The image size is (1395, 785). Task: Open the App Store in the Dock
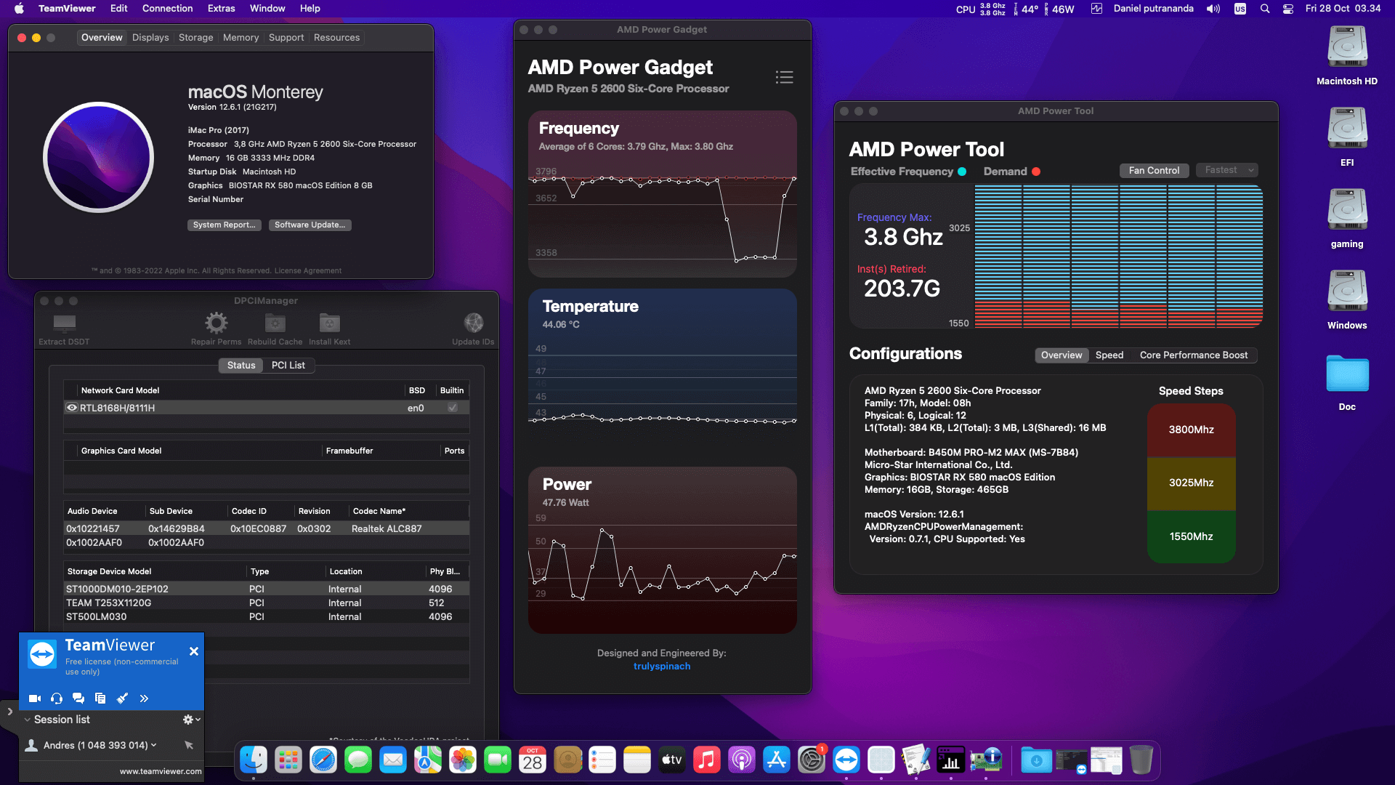777,760
